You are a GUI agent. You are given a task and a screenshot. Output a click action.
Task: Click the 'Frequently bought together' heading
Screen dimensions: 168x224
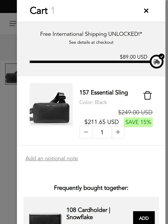click(91, 188)
